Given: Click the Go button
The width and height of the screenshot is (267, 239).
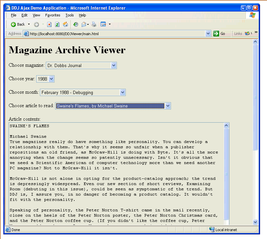Looking at the screenshot, I should [219, 34].
